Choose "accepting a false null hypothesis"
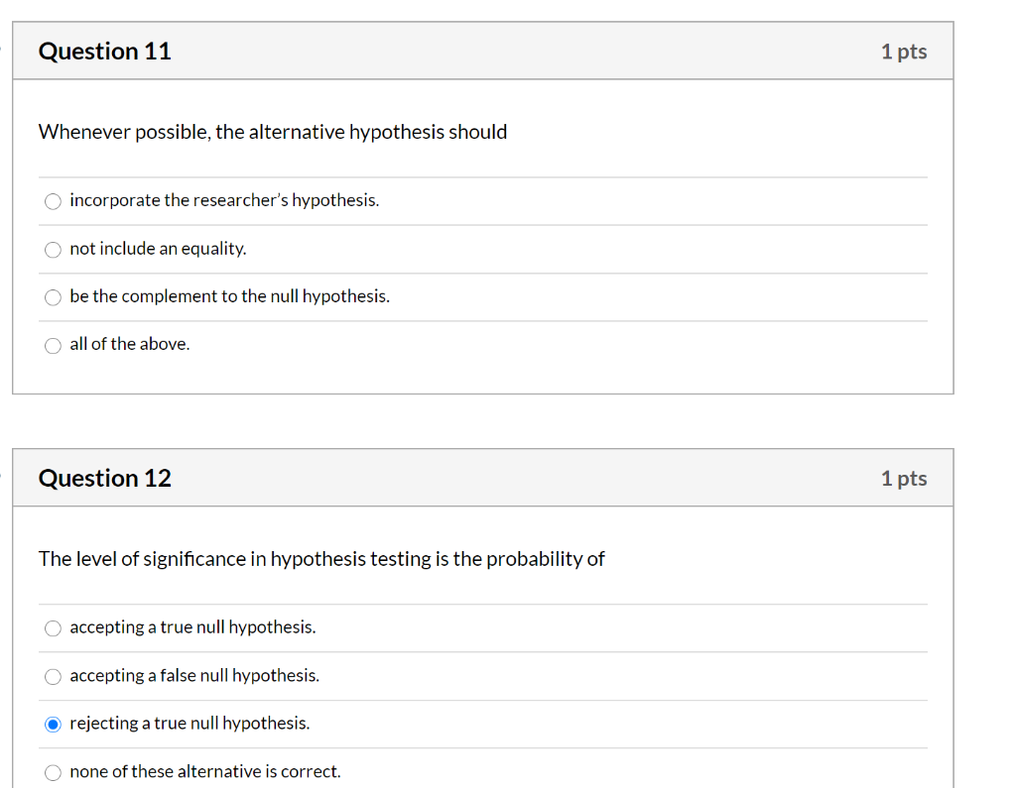 53,676
